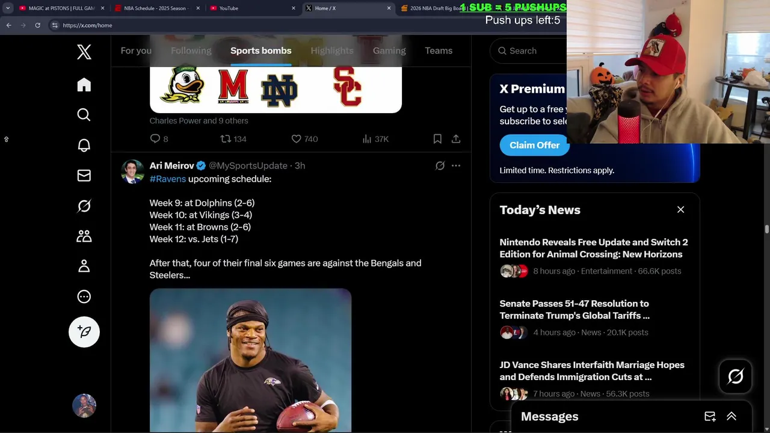770x433 pixels.
Task: Switch to Following tab
Action: pos(191,51)
